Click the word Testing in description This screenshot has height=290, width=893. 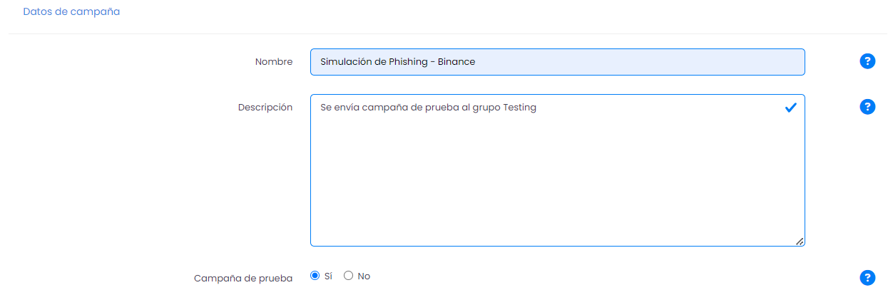519,108
